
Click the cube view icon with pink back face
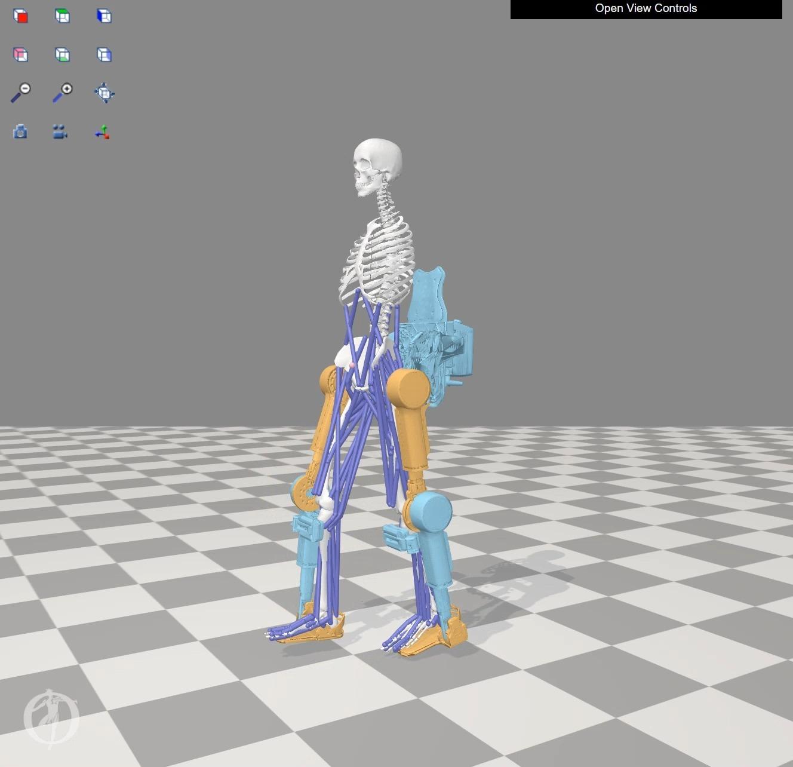21,55
